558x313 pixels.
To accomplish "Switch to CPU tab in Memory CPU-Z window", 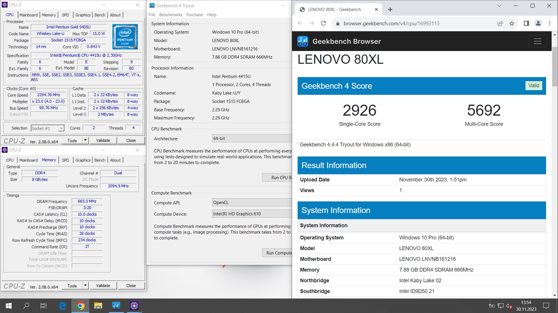I will click(x=10, y=160).
